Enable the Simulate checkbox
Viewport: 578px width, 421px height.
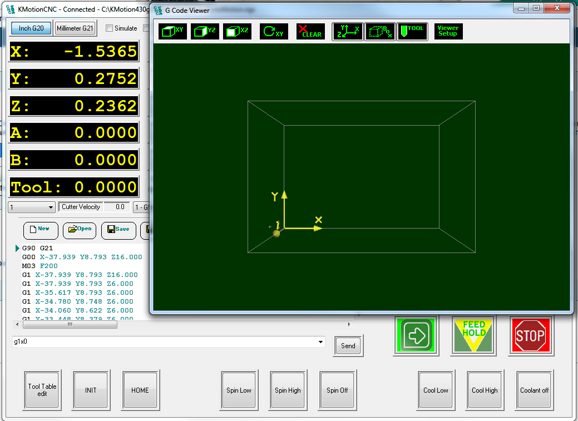point(110,28)
